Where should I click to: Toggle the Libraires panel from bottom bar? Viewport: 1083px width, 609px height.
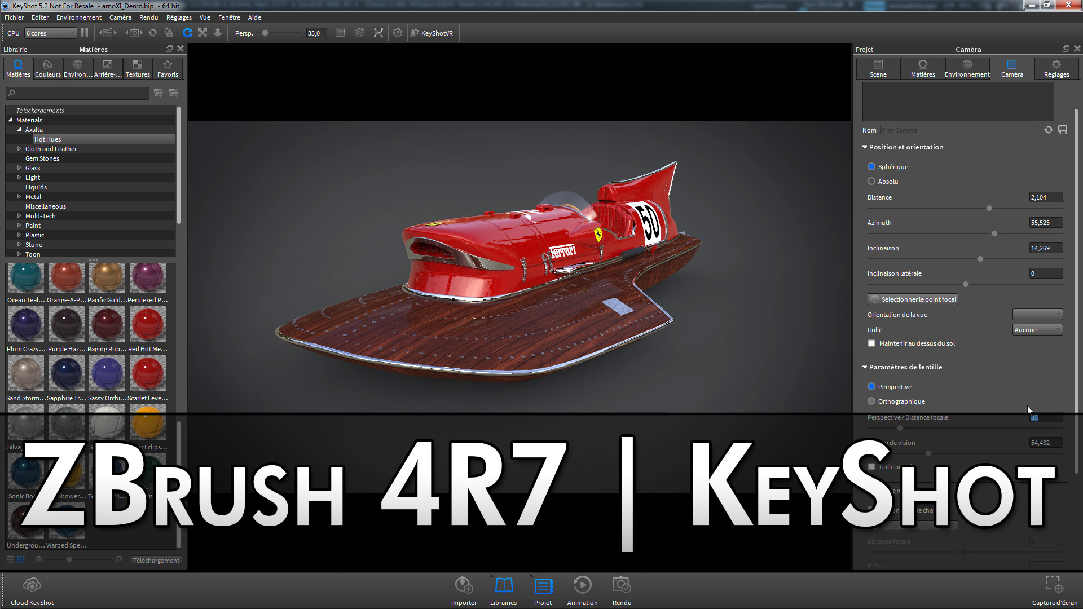(503, 591)
